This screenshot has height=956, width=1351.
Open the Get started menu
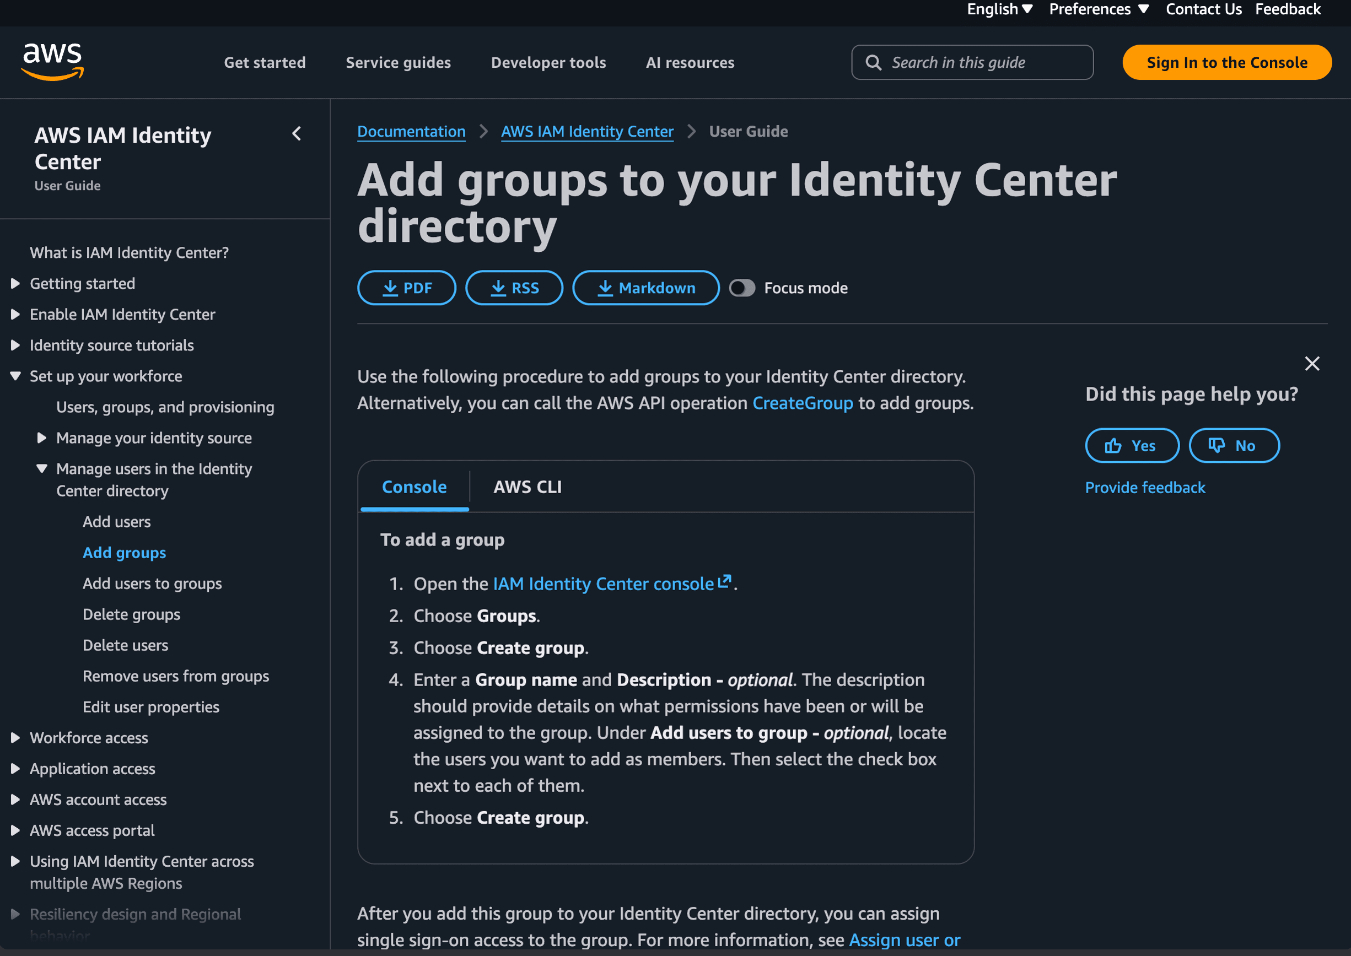click(265, 62)
